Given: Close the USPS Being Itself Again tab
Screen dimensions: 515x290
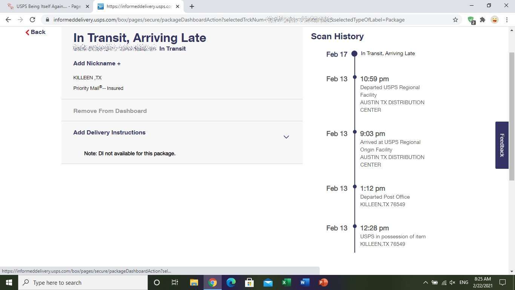Looking at the screenshot, I should coord(87,6).
